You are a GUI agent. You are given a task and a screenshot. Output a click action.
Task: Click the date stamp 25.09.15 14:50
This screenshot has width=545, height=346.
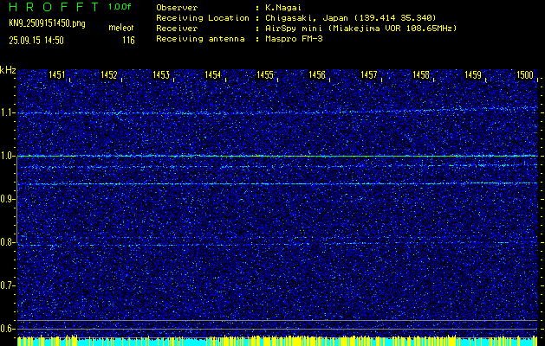point(36,41)
